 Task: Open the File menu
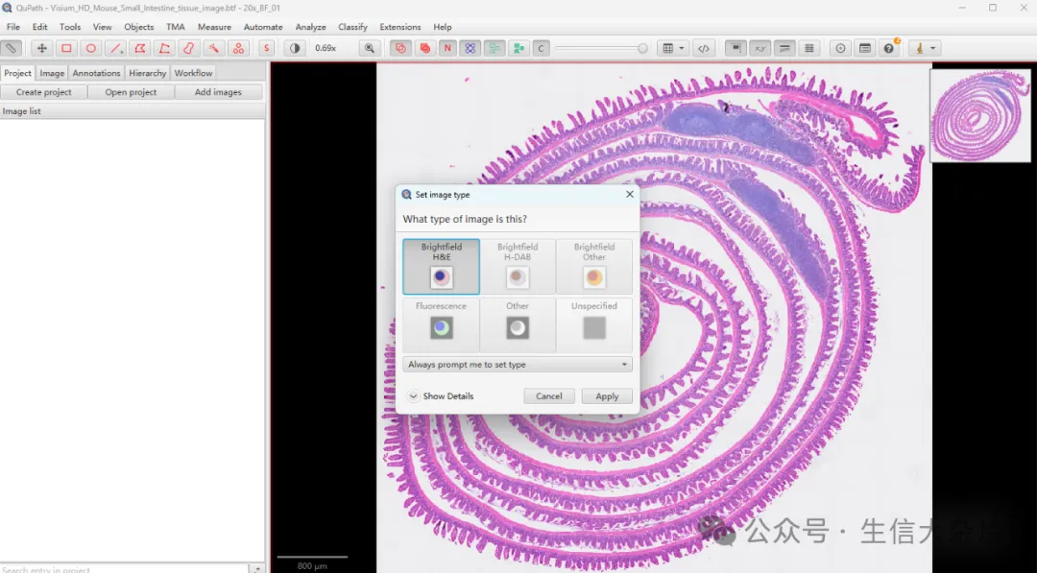pos(13,27)
